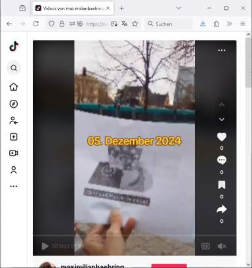Open the LIVE camera icon
This screenshot has width=252, height=268.
click(14, 153)
